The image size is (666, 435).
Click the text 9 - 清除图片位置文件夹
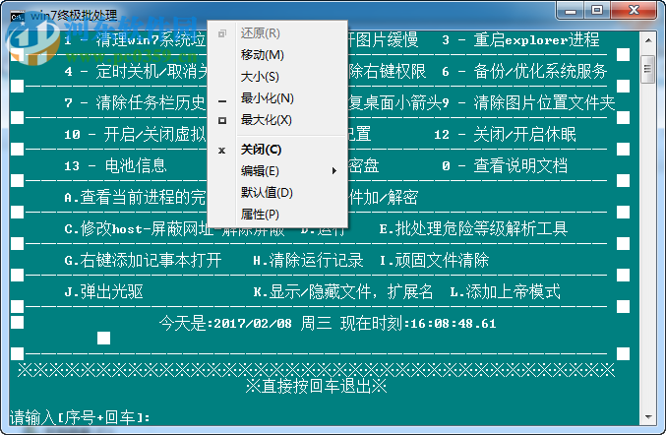click(x=528, y=102)
